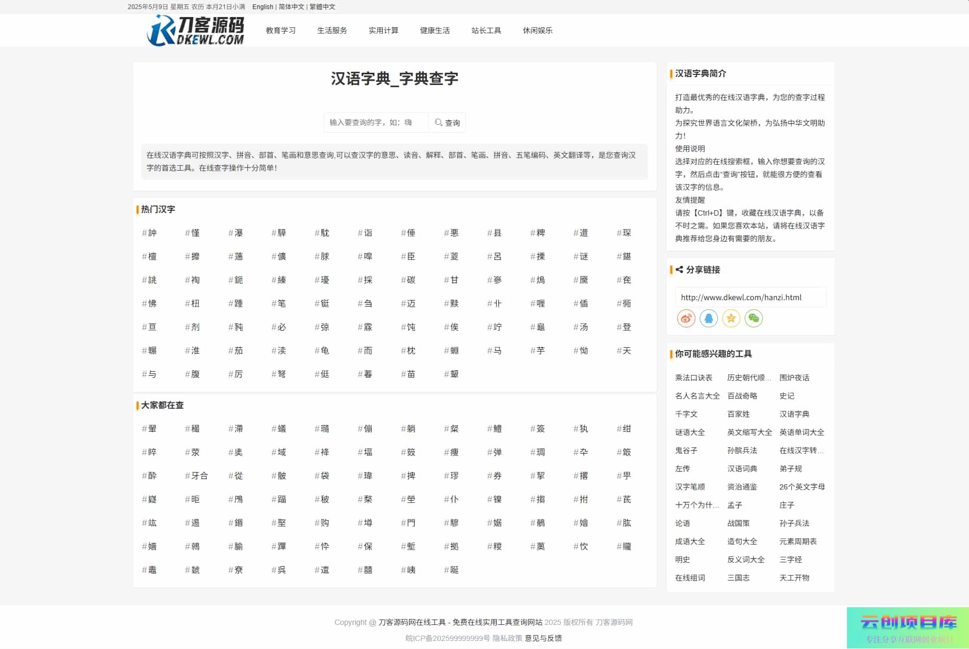Image resolution: width=969 pixels, height=649 pixels.
Task: Open the 休闲娱乐 menu
Action: [x=538, y=30]
